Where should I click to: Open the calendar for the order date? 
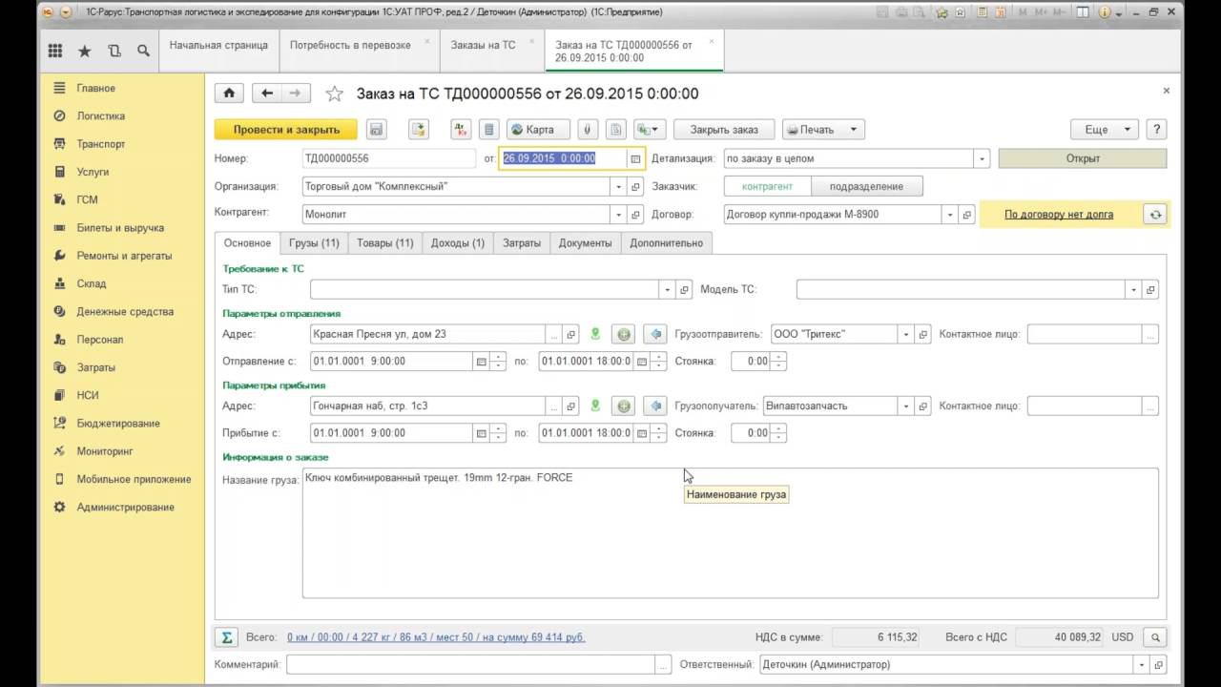(x=635, y=158)
